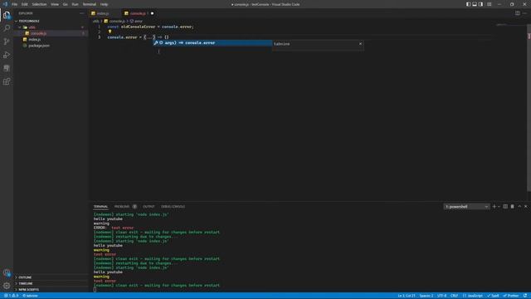Viewport: 531px width, 299px height.
Task: Click the errors and warnings status bar indicator
Action: [x=12, y=296]
